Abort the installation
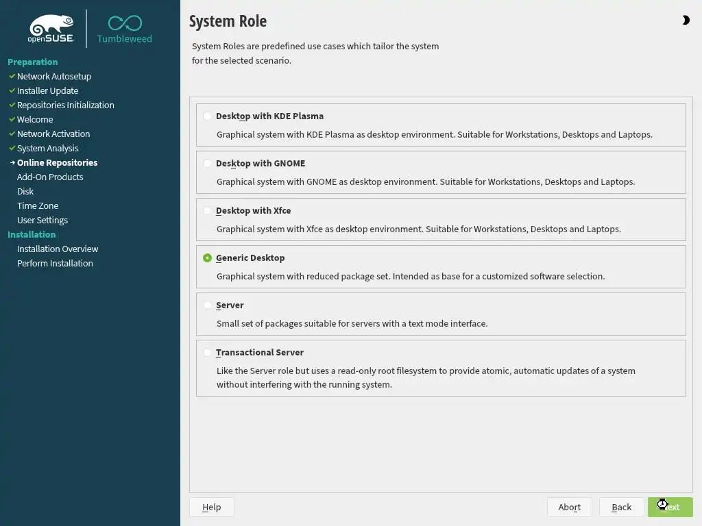The height and width of the screenshot is (526, 702). 569,507
